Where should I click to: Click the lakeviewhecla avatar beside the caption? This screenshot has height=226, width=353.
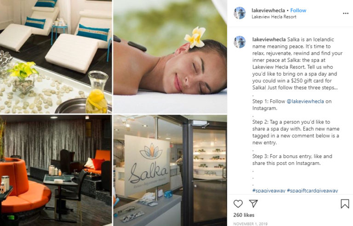[x=239, y=42]
